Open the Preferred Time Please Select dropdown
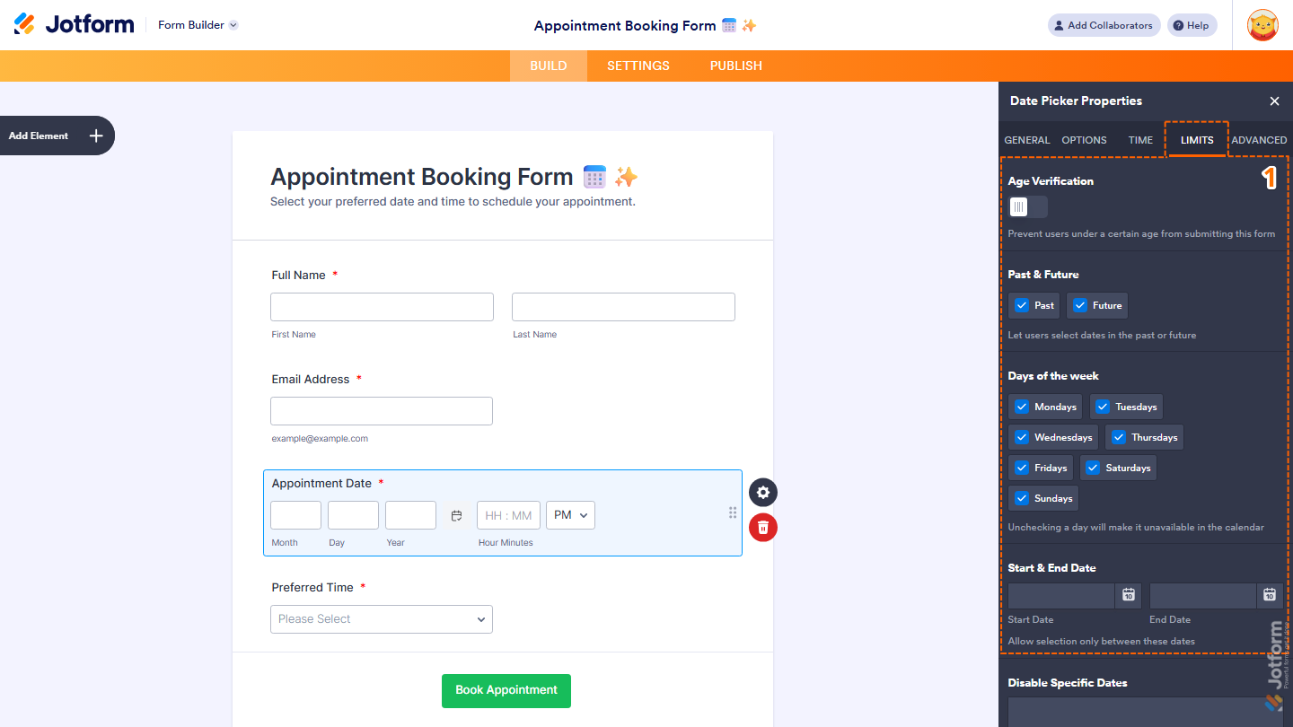The image size is (1293, 727). 382,619
